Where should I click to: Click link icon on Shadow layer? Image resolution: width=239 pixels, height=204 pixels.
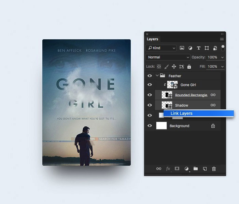click(213, 105)
